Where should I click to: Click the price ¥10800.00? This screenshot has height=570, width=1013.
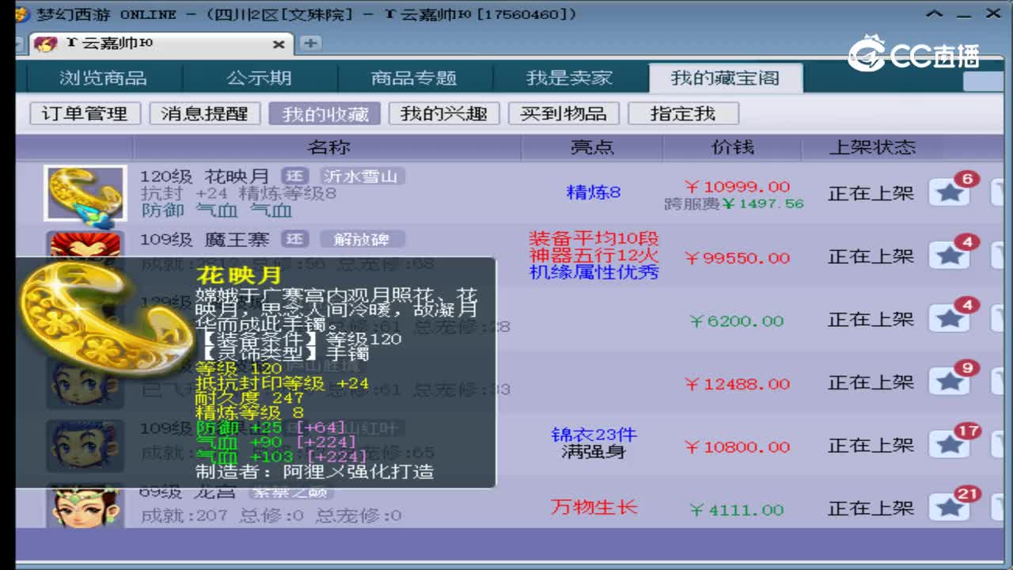738,447
